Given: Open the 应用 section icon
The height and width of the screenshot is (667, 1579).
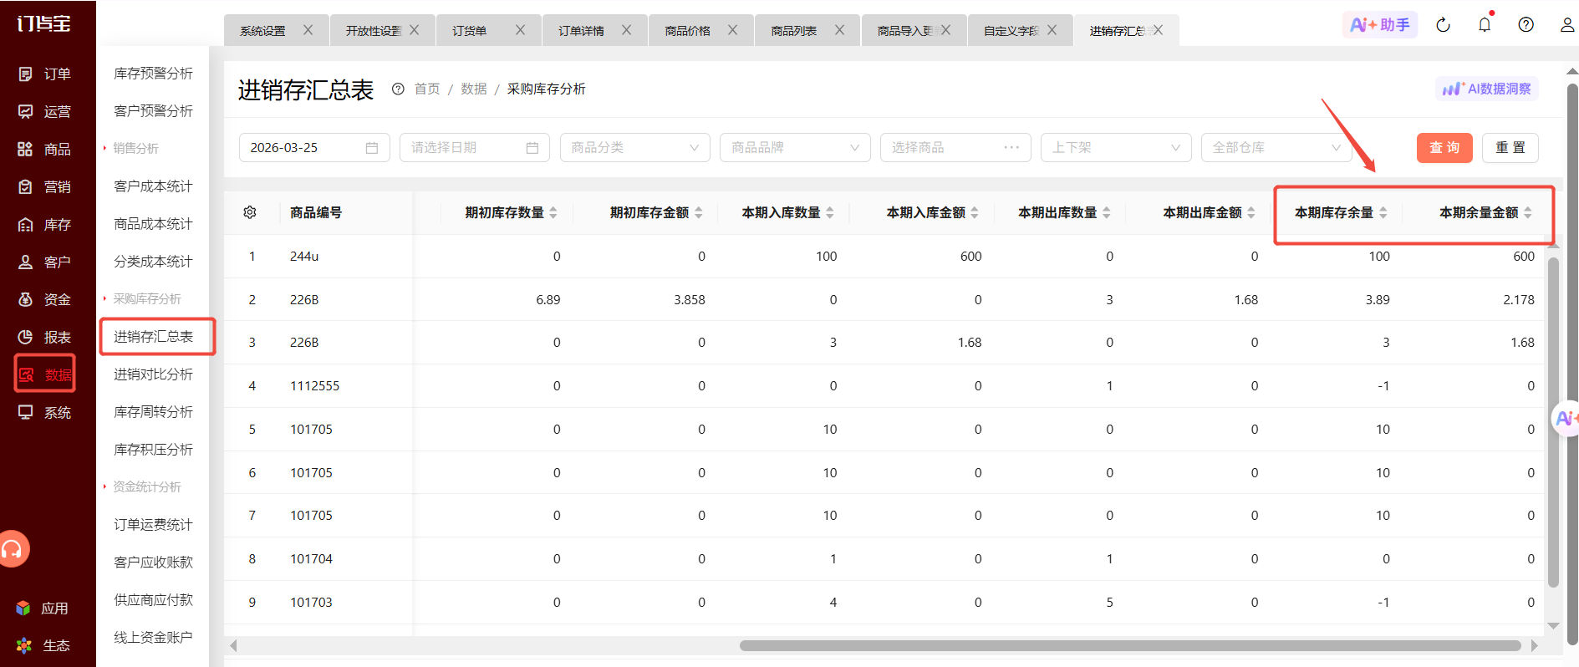Looking at the screenshot, I should click(23, 608).
